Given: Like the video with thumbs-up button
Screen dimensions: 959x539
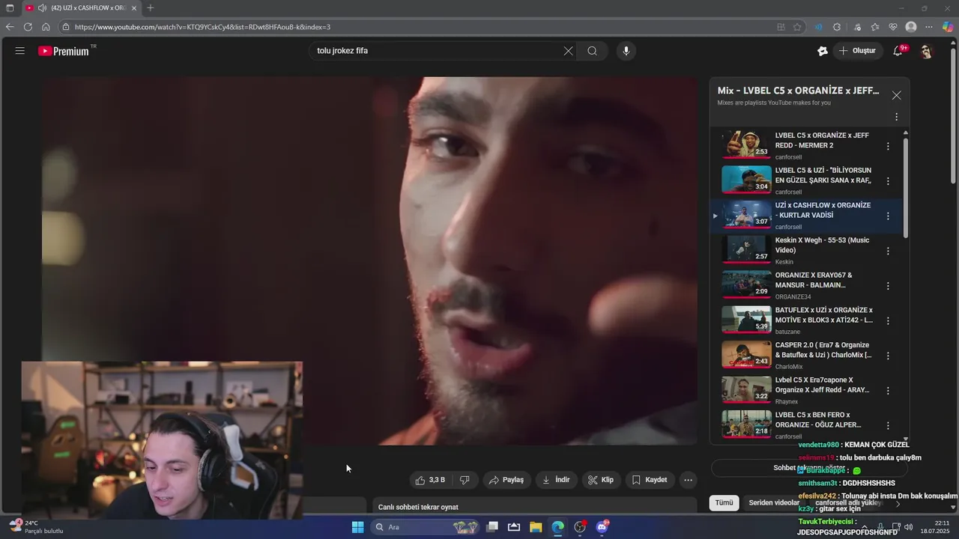Looking at the screenshot, I should 431,480.
